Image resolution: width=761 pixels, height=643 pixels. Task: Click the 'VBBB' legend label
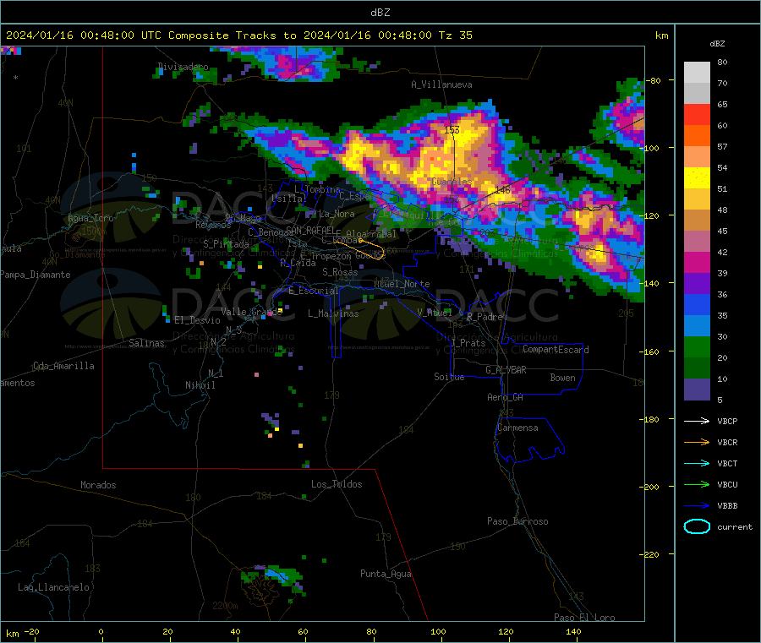click(x=727, y=506)
